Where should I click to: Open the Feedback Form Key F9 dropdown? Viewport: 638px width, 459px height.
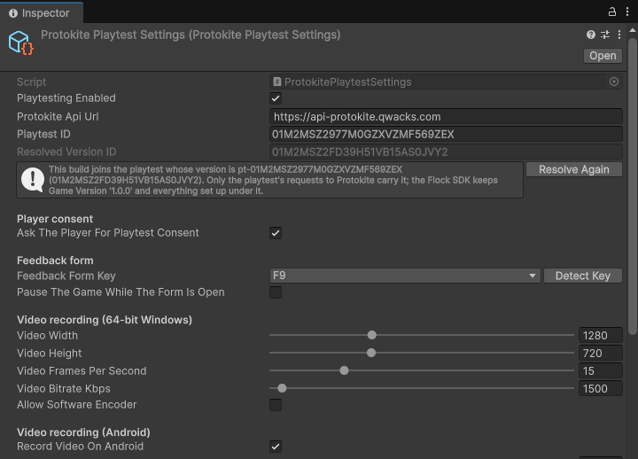tap(405, 276)
